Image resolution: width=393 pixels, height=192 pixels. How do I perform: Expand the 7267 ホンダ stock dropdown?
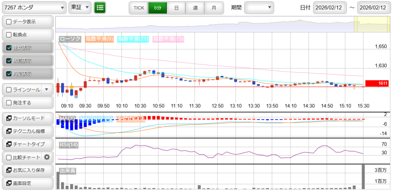coord(34,7)
